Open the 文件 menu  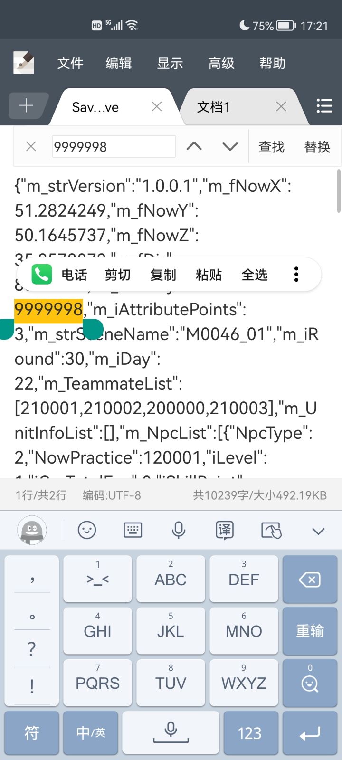[x=70, y=63]
